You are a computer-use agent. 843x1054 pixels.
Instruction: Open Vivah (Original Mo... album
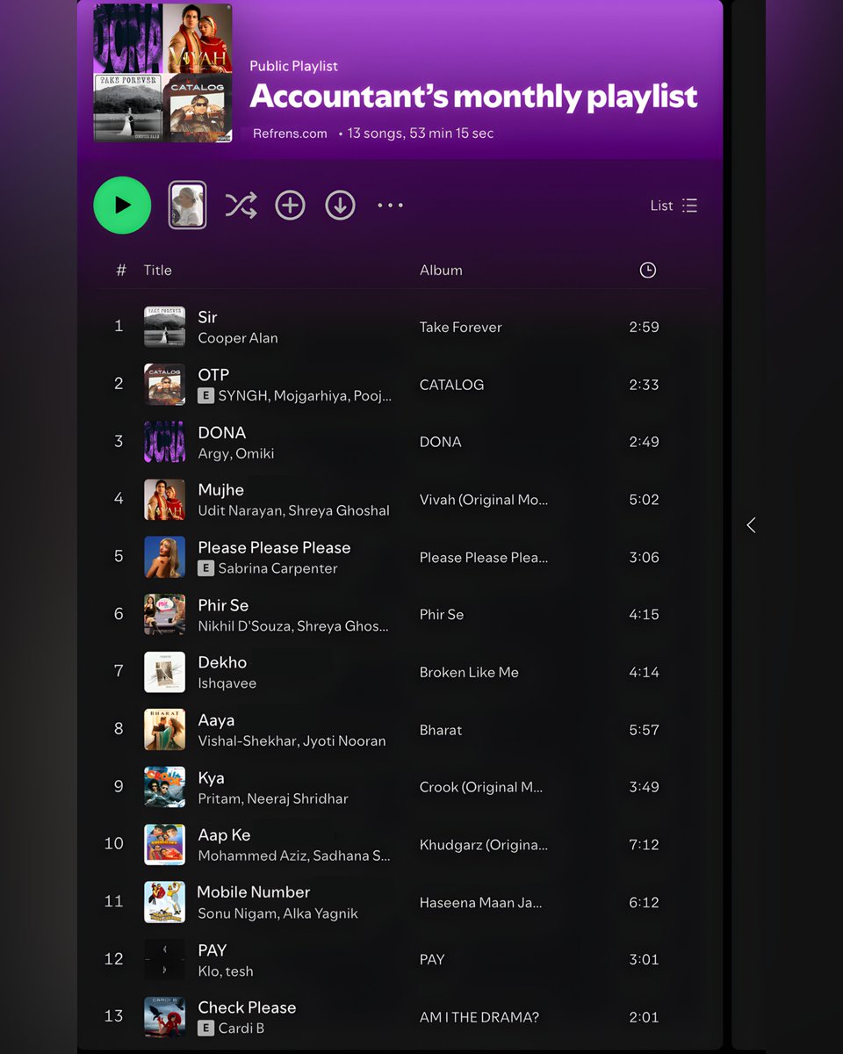484,500
